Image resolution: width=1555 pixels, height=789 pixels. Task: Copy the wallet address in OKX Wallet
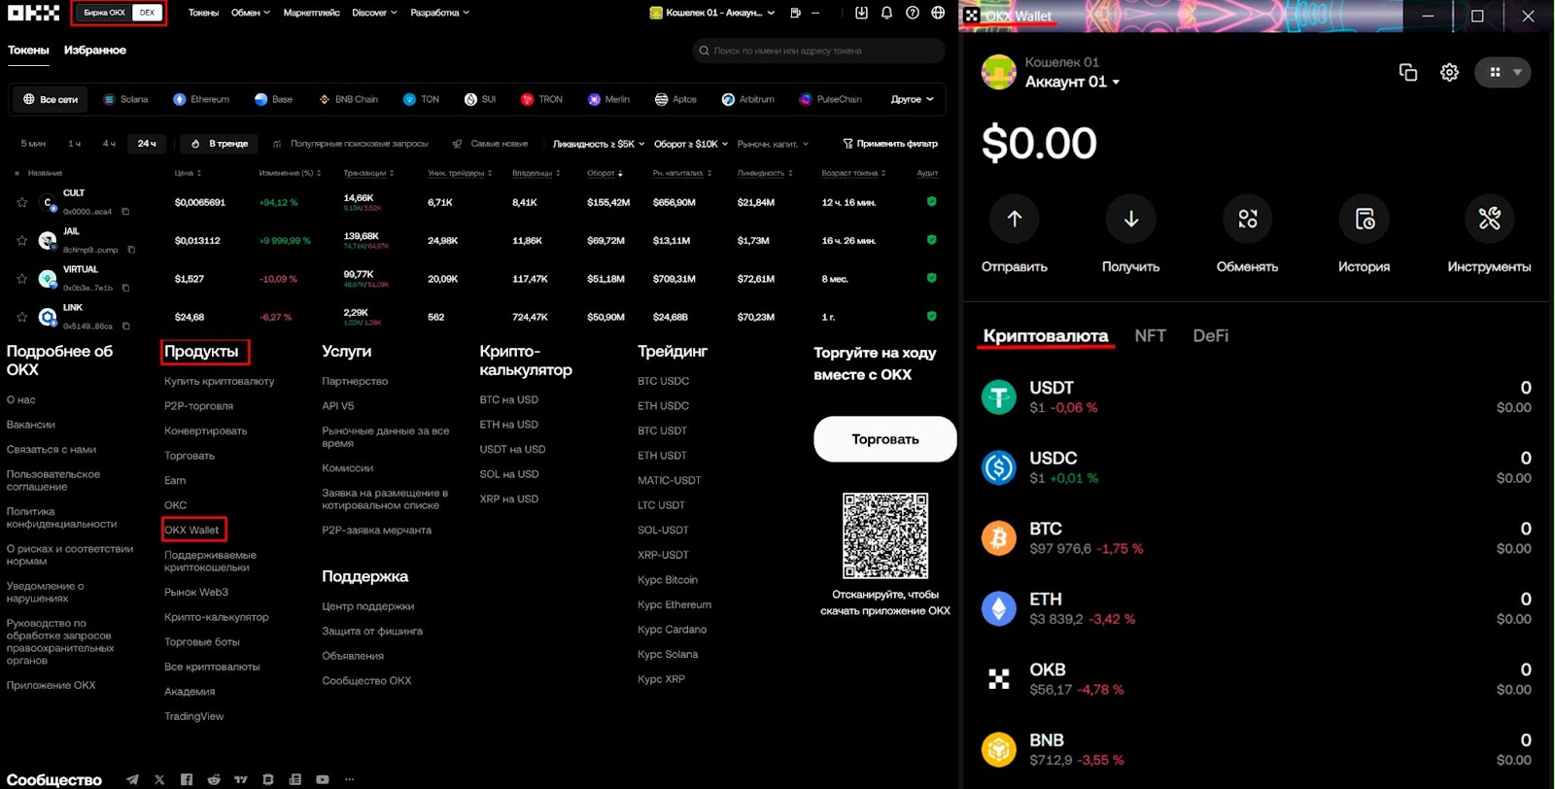[x=1407, y=72]
